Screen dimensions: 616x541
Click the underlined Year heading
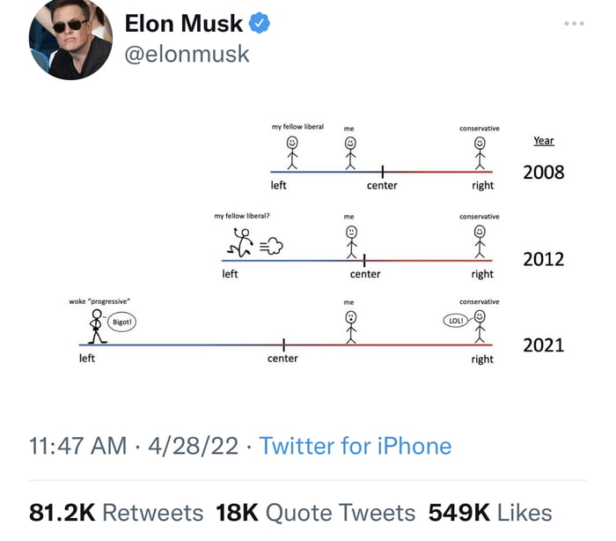[x=544, y=140]
